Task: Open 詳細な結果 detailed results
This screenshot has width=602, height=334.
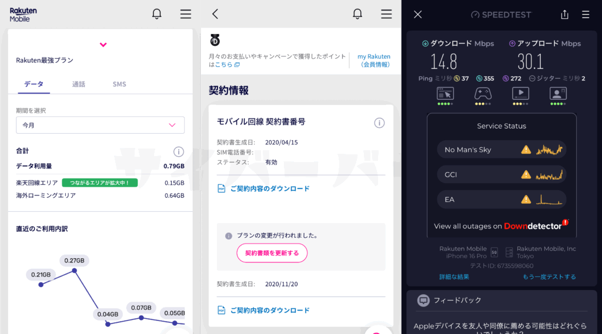Action: 454,276
